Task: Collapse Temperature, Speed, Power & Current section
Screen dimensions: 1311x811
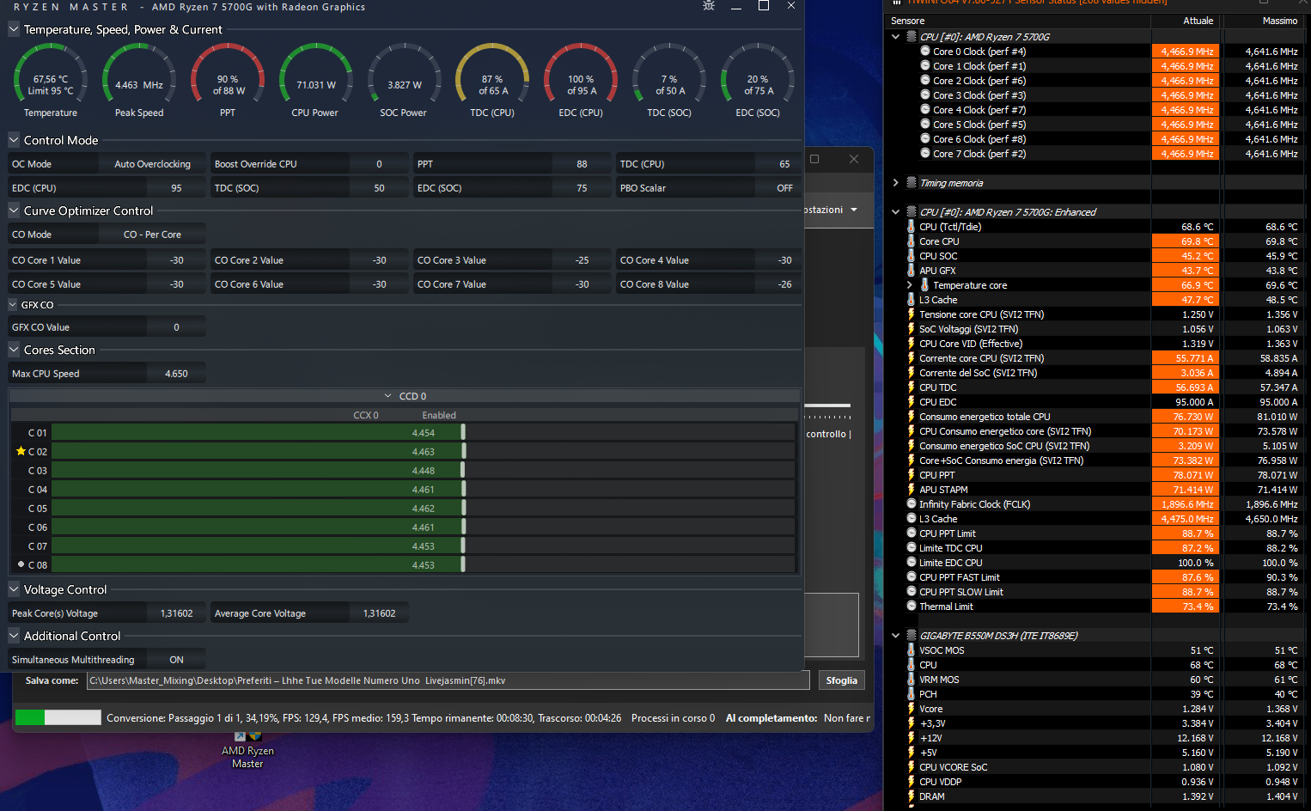Action: click(14, 29)
